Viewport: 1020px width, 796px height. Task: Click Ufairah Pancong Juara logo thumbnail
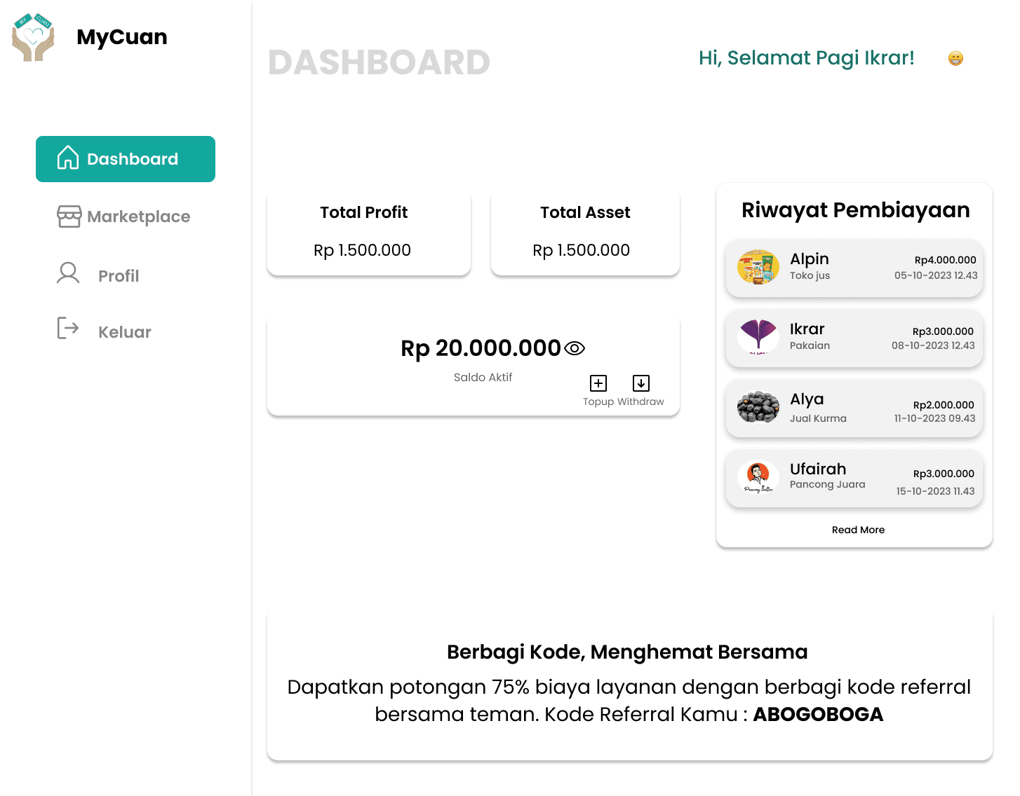pos(758,477)
